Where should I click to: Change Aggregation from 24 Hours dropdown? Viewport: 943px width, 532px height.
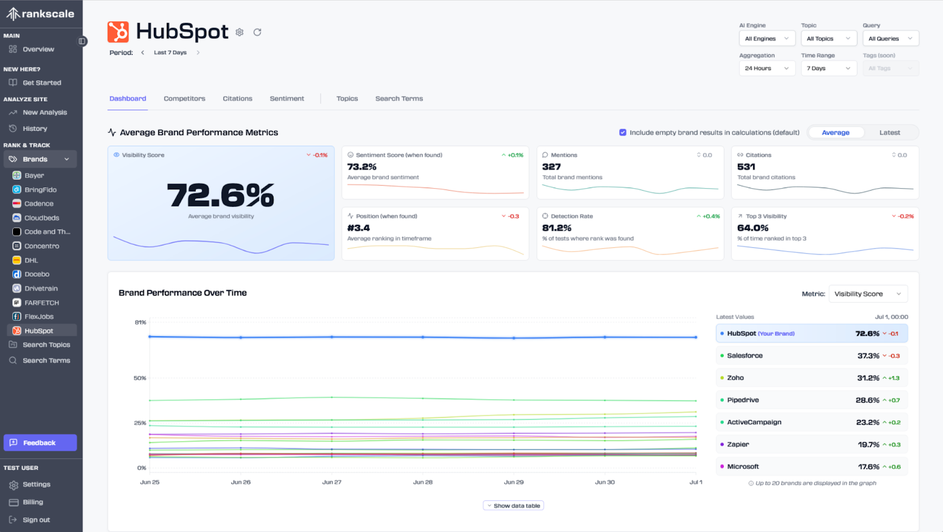(x=766, y=68)
